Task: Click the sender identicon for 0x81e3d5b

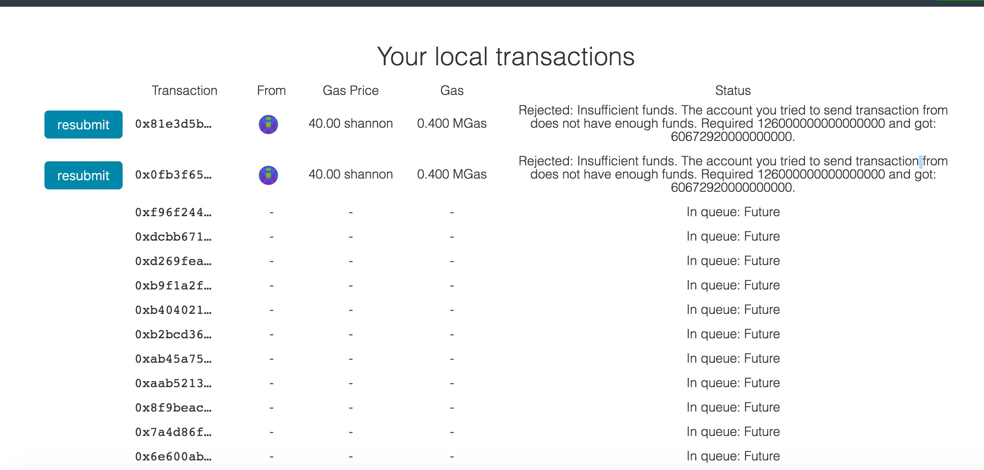Action: tap(268, 124)
